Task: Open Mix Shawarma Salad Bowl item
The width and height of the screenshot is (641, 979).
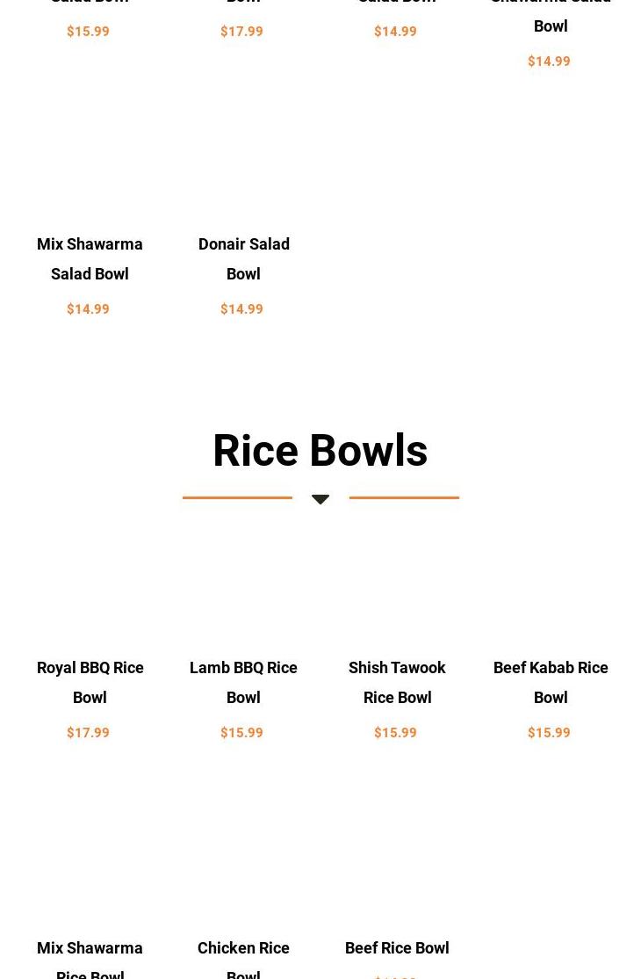Action: [x=90, y=258]
